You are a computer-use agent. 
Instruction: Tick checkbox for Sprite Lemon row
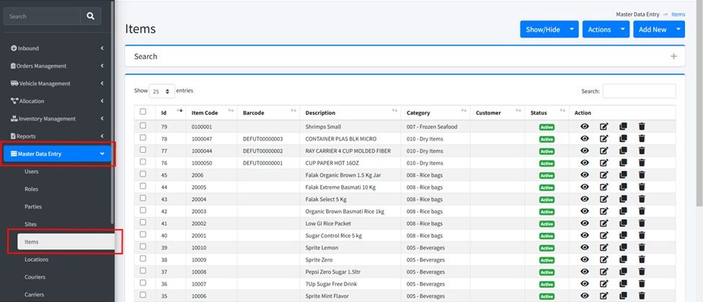click(x=143, y=247)
